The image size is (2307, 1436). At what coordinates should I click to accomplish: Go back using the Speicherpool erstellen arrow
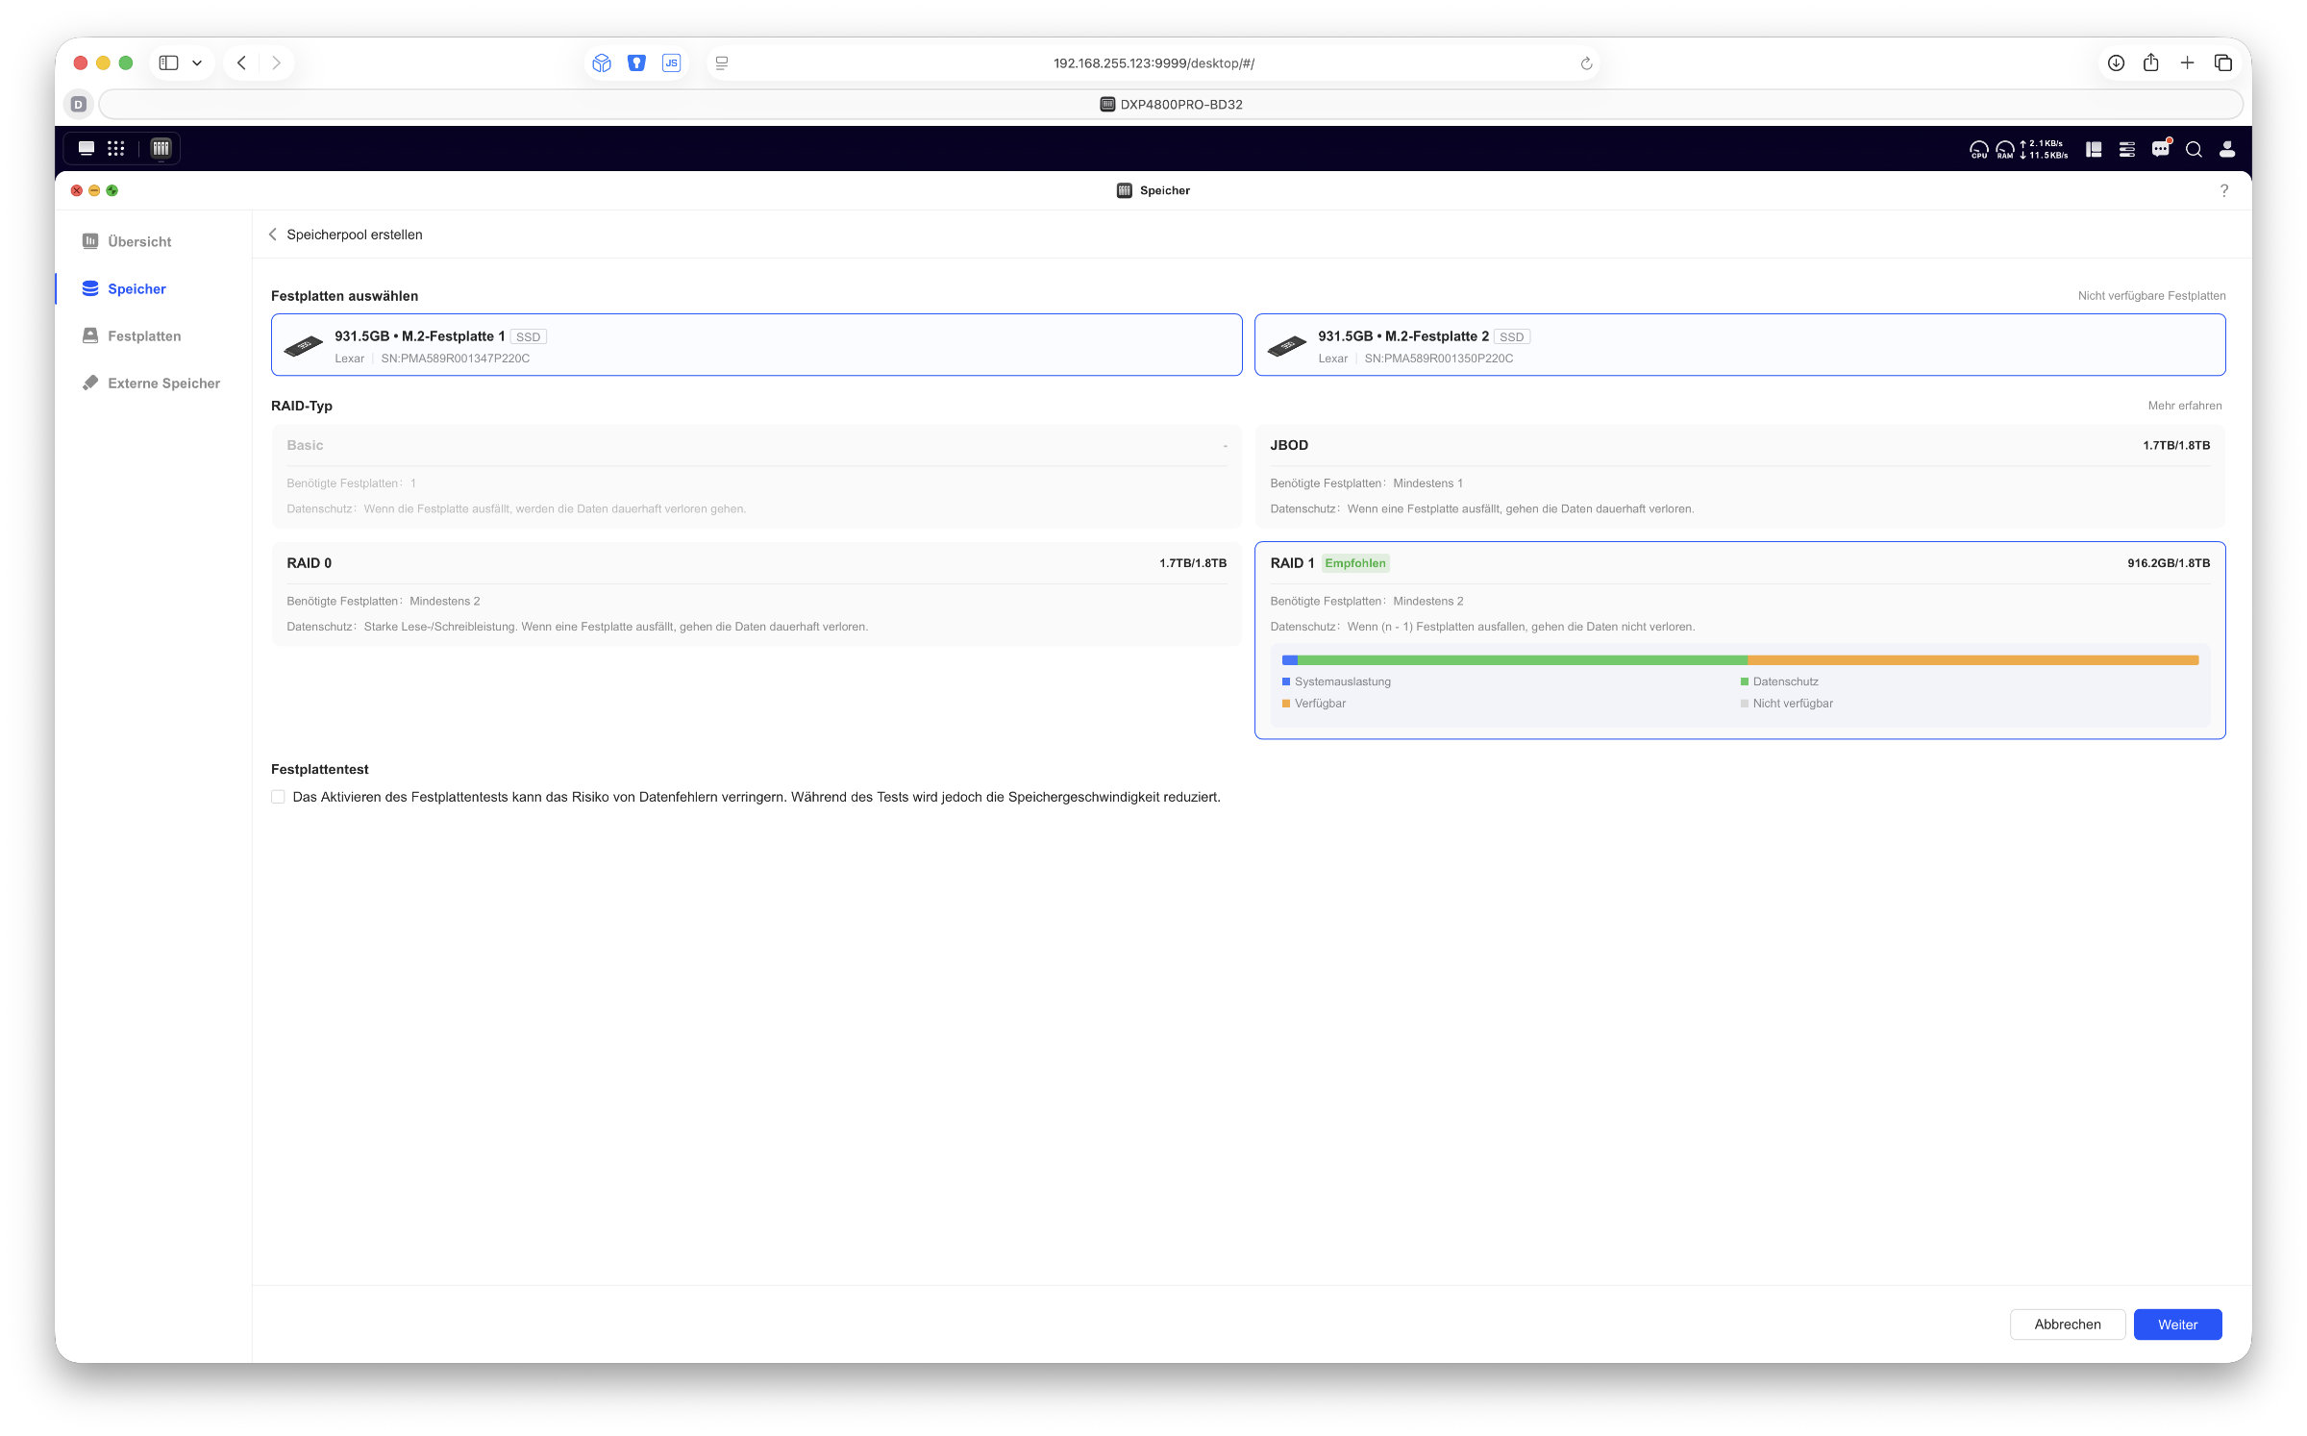273,235
